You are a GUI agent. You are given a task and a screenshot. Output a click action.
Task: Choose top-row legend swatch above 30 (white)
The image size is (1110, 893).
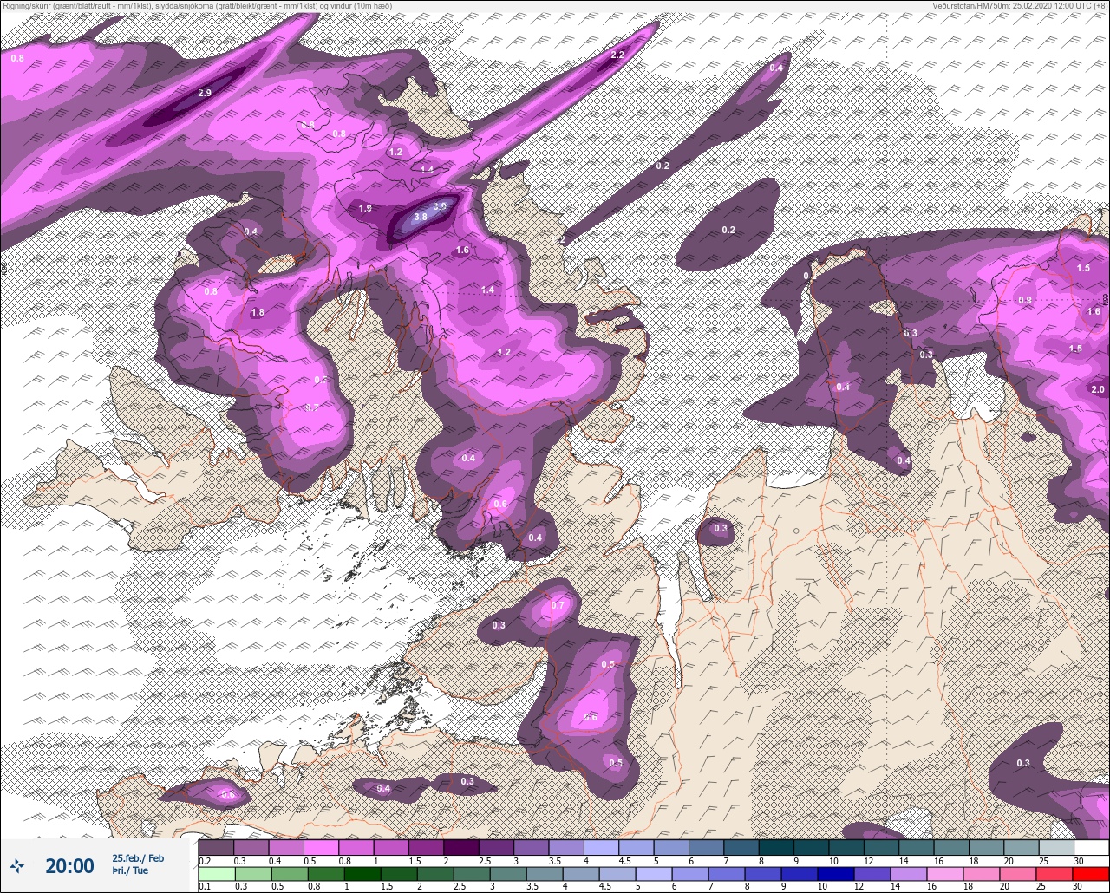click(1091, 847)
